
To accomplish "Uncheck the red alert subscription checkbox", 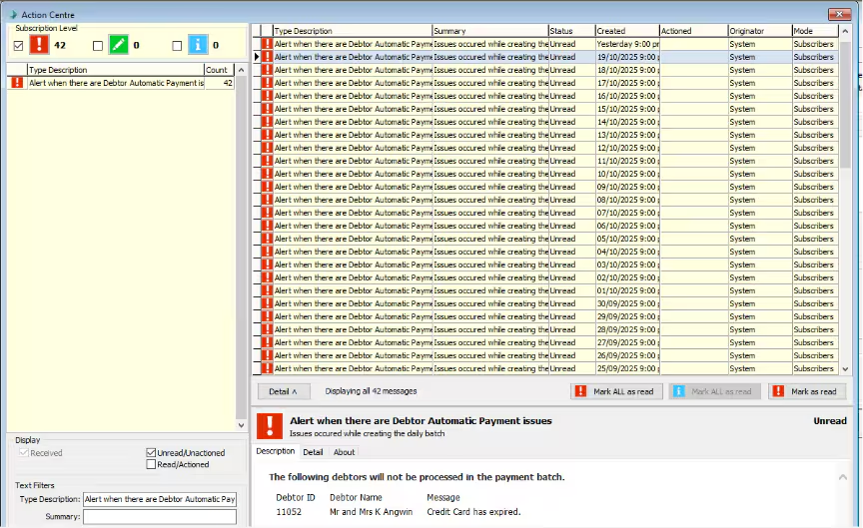I will (x=18, y=46).
